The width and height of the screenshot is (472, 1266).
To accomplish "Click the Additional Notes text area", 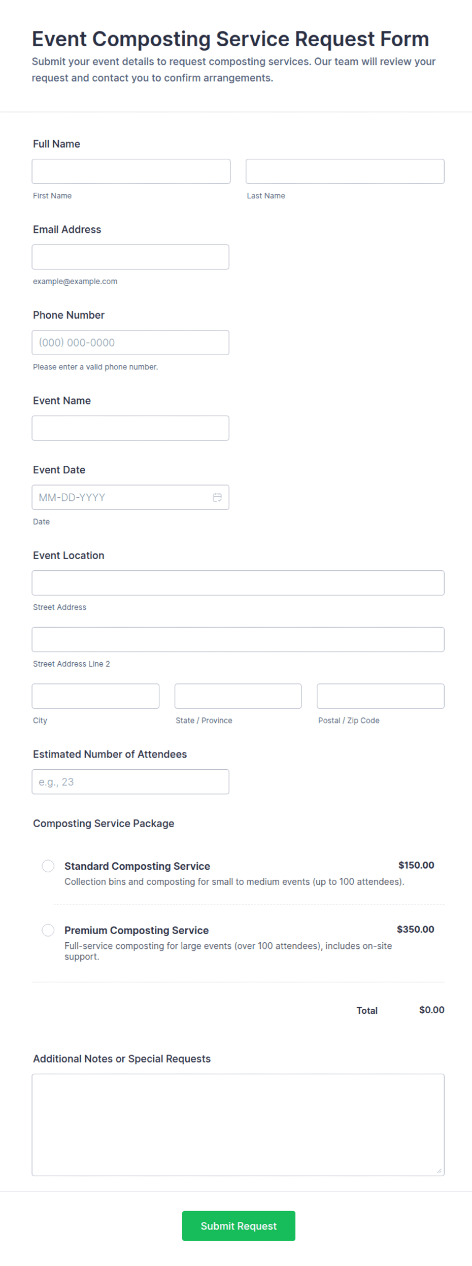I will pyautogui.click(x=238, y=1124).
